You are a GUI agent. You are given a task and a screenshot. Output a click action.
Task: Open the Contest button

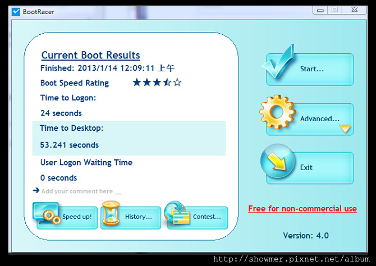pyautogui.click(x=198, y=218)
